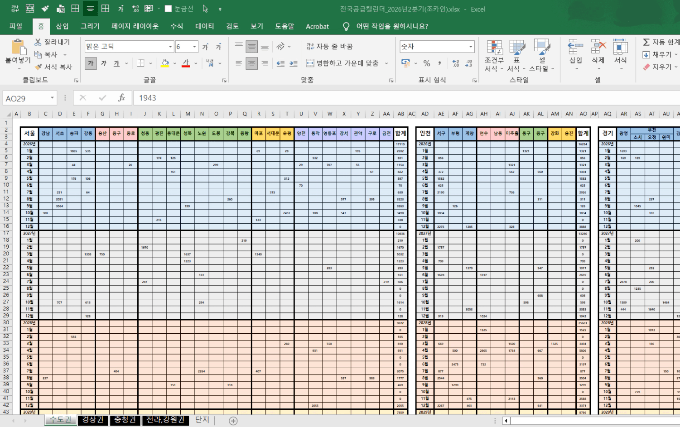This screenshot has height=427, width=680.
Task: Open the fill color dropdown arrow
Action: pos(174,63)
